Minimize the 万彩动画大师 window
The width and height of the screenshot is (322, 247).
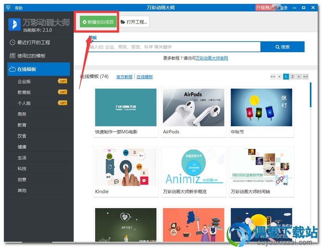pos(295,8)
